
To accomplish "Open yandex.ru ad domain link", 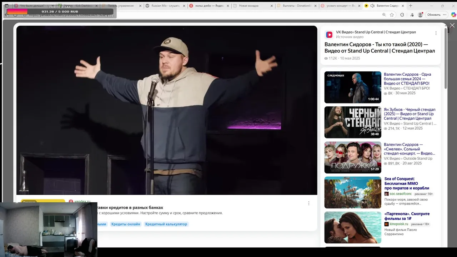I will 82,202.
